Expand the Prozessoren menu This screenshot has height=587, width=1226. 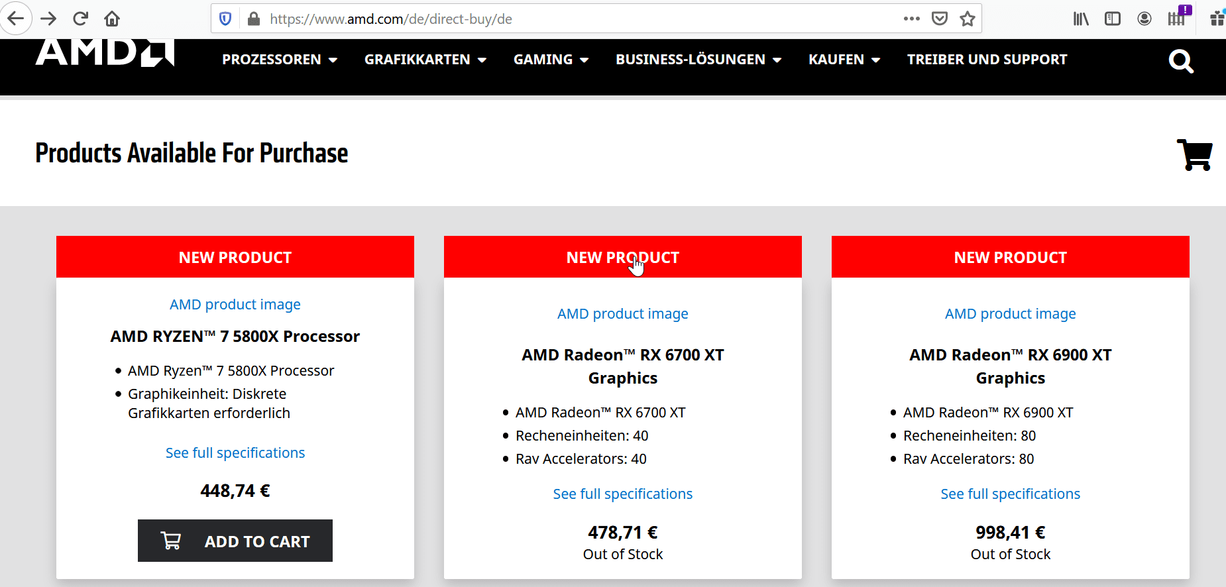point(280,60)
